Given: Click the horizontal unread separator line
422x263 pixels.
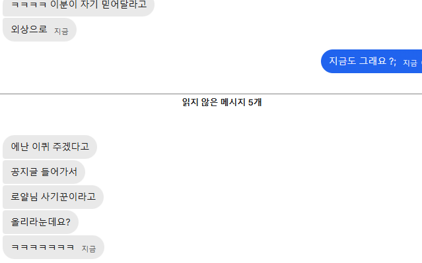Looking at the screenshot, I should pyautogui.click(x=211, y=94).
